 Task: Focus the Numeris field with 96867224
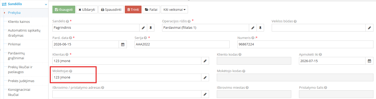305,44
